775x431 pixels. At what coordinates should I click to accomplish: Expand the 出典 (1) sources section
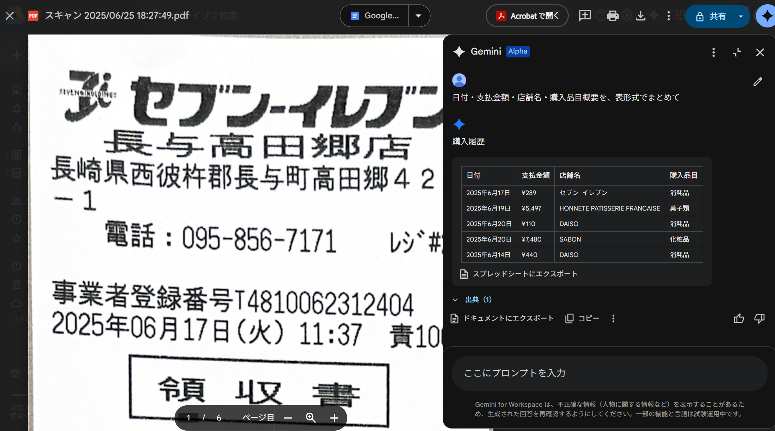pyautogui.click(x=472, y=300)
